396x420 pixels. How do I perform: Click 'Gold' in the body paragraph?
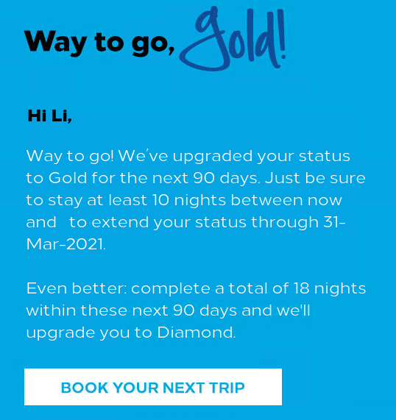(x=68, y=177)
